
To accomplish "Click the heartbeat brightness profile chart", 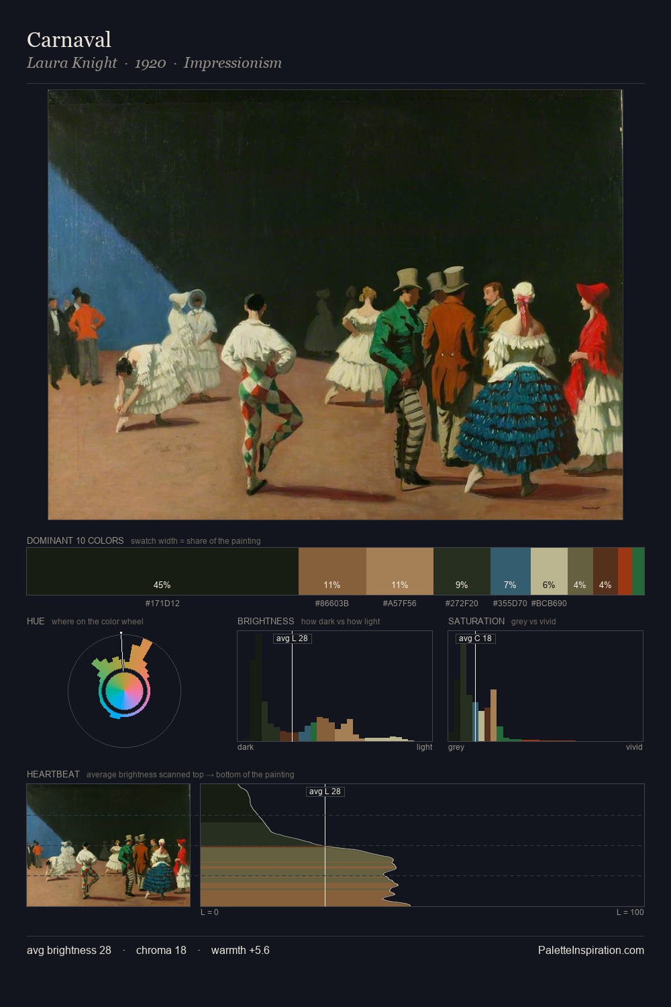I will pyautogui.click(x=423, y=845).
